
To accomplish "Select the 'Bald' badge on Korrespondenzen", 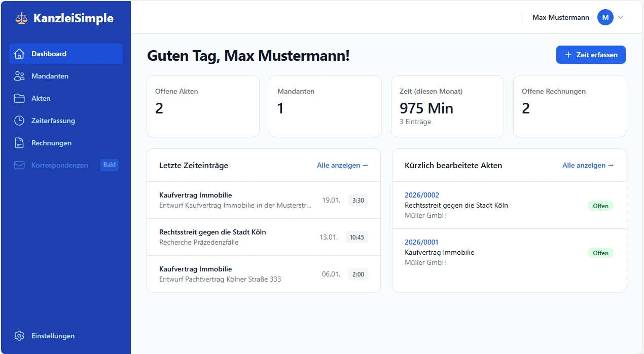I will [109, 165].
